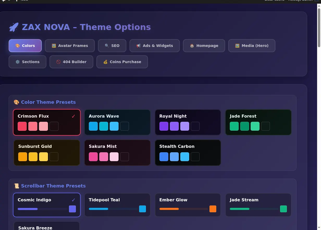Screen dimensions: 321x230
Task: Open the SEO tab
Action: coord(112,46)
